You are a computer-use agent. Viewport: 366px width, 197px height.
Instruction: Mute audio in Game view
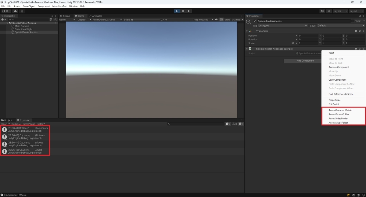[216, 20]
